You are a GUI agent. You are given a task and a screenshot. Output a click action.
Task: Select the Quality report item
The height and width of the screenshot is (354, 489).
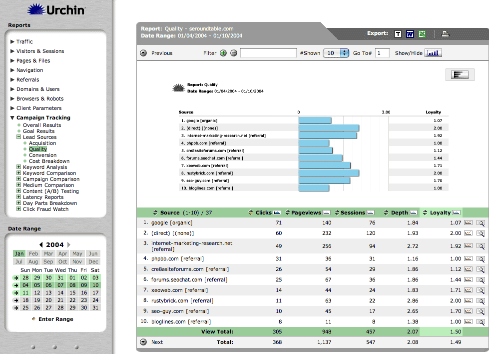click(38, 149)
